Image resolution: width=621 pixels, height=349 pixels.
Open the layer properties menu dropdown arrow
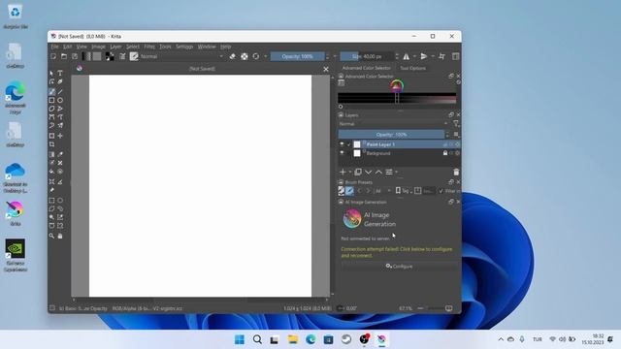tap(397, 173)
